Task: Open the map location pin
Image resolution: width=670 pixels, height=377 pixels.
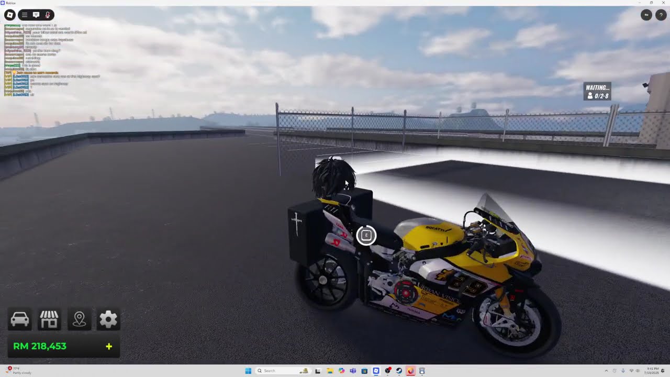Action: pyautogui.click(x=79, y=319)
